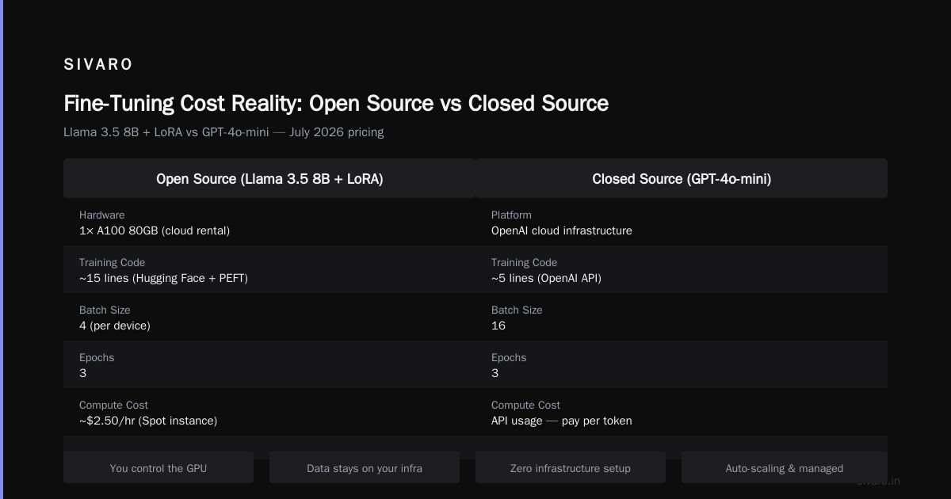This screenshot has width=951, height=499.
Task: Click the You control the GPU chip
Action: click(x=158, y=468)
